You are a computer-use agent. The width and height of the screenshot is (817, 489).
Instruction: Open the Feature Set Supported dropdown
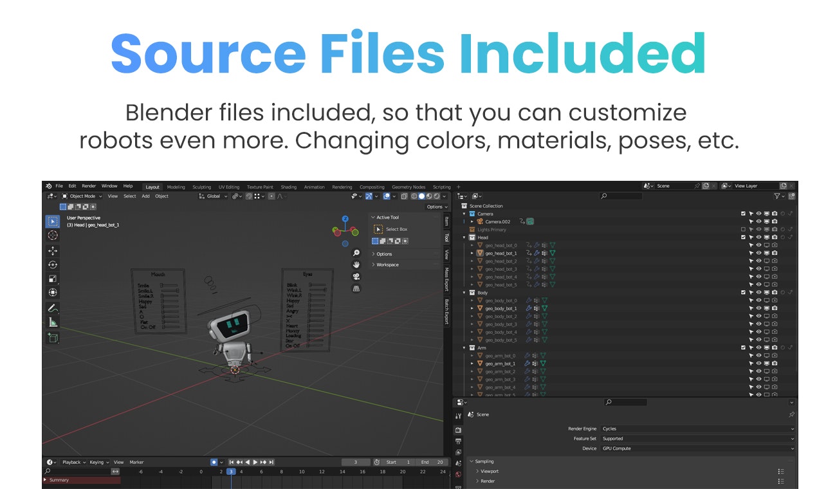(x=697, y=439)
